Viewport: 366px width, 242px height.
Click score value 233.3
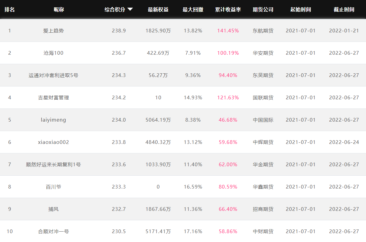[119, 187]
